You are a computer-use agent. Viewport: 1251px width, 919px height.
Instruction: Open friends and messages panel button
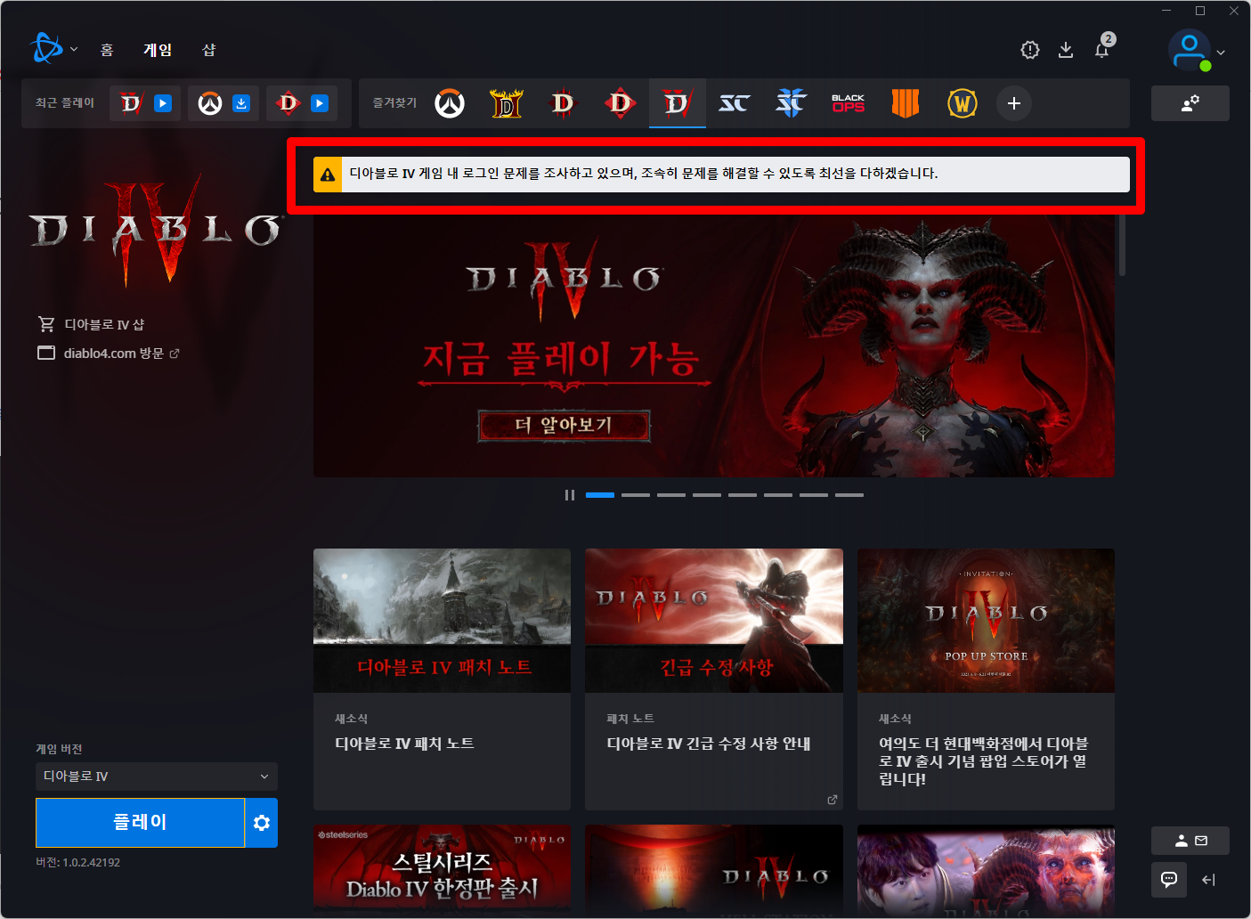coord(1190,841)
